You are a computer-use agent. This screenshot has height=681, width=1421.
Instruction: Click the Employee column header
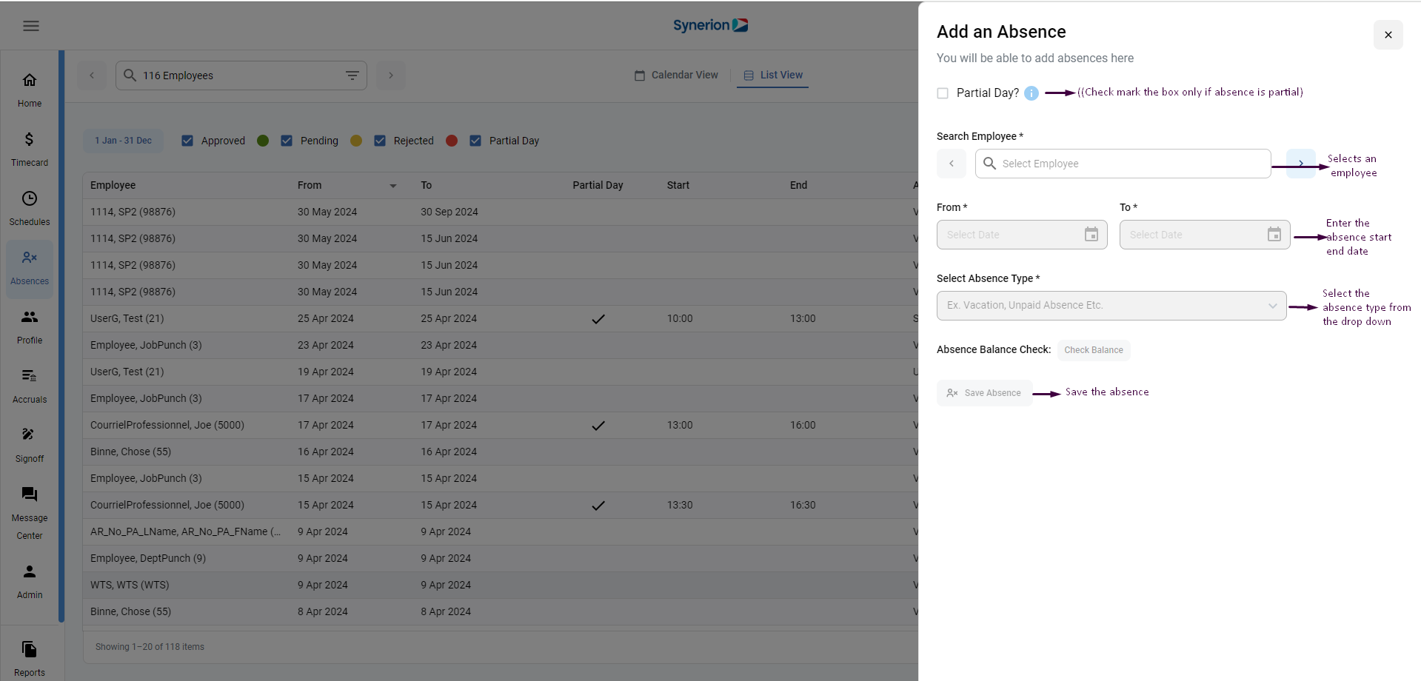[113, 185]
